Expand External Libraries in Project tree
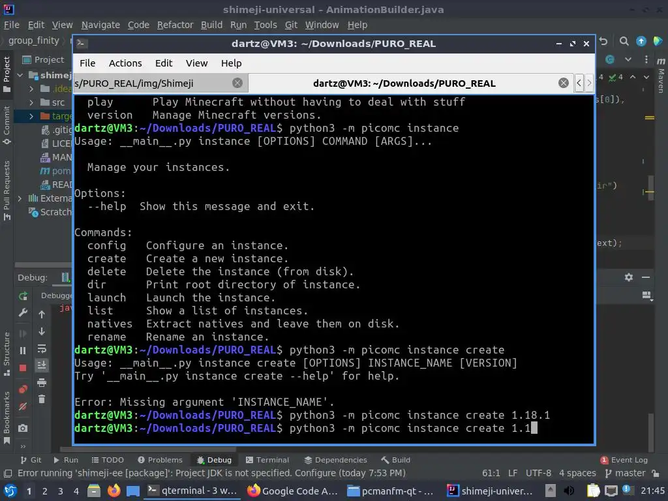The image size is (668, 501). [20, 198]
